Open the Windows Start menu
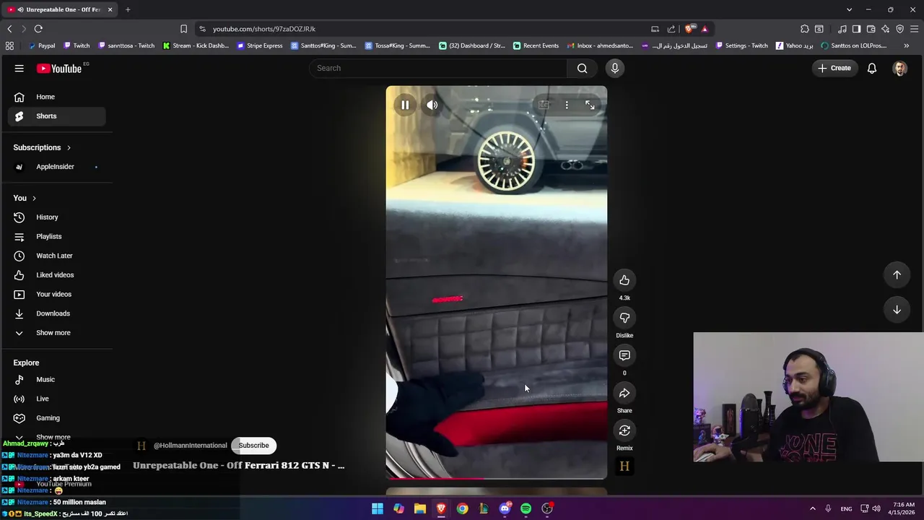924x520 pixels. (x=378, y=508)
